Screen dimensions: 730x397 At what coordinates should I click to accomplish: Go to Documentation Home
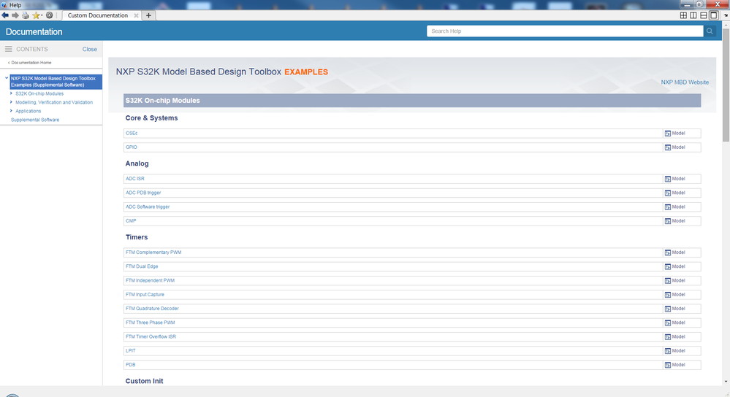pyautogui.click(x=31, y=62)
